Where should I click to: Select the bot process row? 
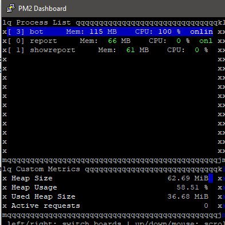(110, 31)
